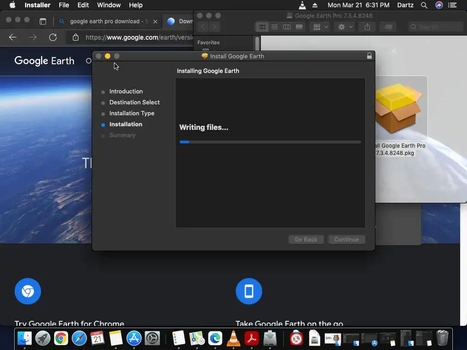Click the VLC cone in menu bar
The width and height of the screenshot is (467, 350).
302,5
